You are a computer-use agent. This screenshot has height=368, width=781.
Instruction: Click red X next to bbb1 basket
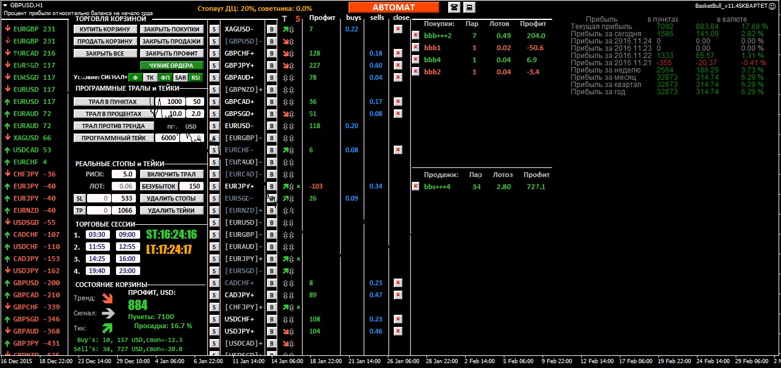point(416,48)
